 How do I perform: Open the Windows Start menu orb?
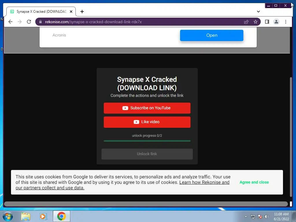[8, 216]
